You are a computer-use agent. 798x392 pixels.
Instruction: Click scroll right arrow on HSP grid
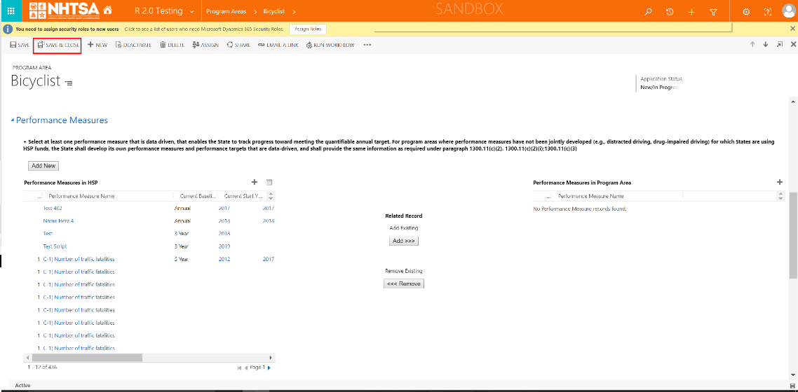coord(271,358)
